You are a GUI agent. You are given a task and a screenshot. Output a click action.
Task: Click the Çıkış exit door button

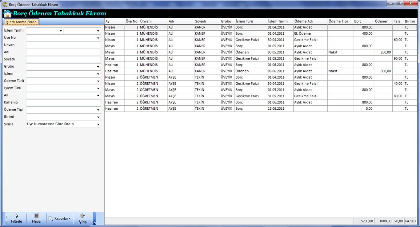pos(83,218)
